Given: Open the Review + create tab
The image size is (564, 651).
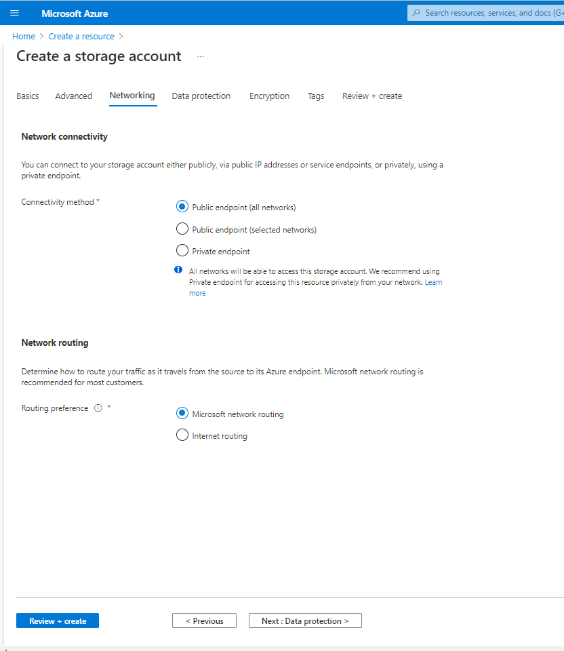Looking at the screenshot, I should (x=371, y=96).
